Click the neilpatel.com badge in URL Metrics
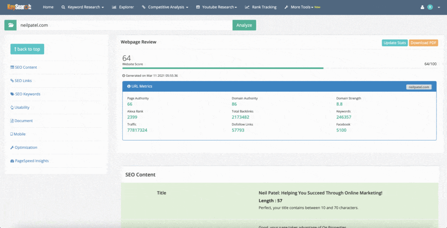The width and height of the screenshot is (447, 228). point(419,87)
